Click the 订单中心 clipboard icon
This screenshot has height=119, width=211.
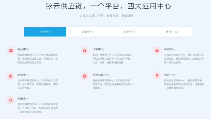[x=84, y=51]
